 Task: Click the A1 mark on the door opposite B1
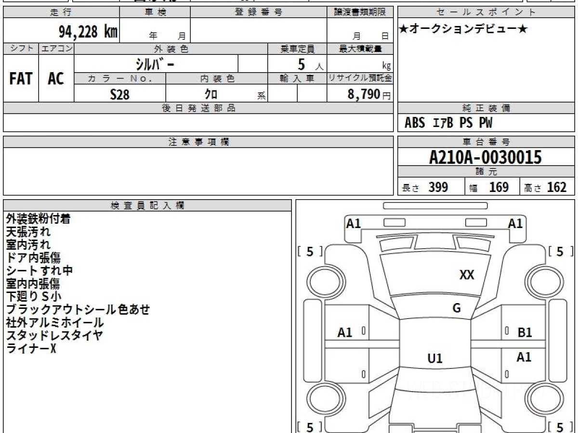pos(345,332)
